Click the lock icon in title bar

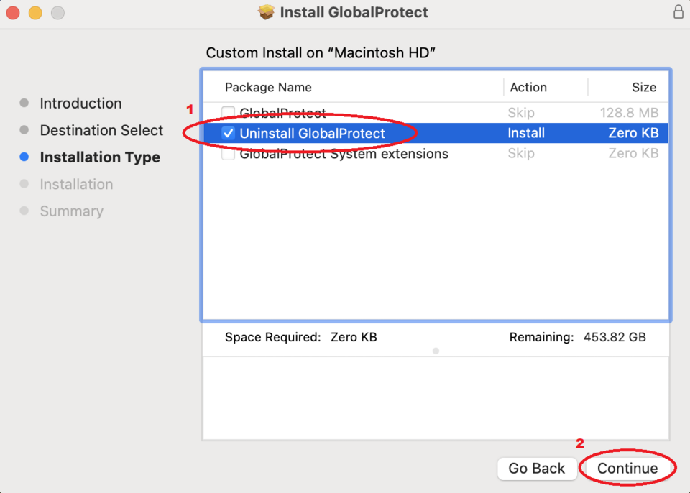click(678, 12)
